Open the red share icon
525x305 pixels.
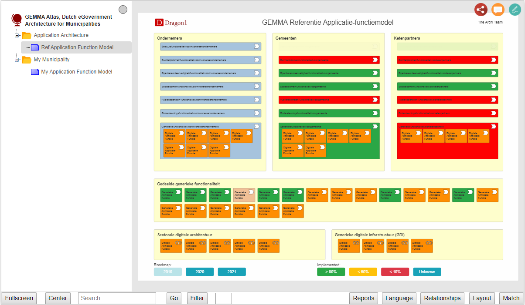(481, 10)
